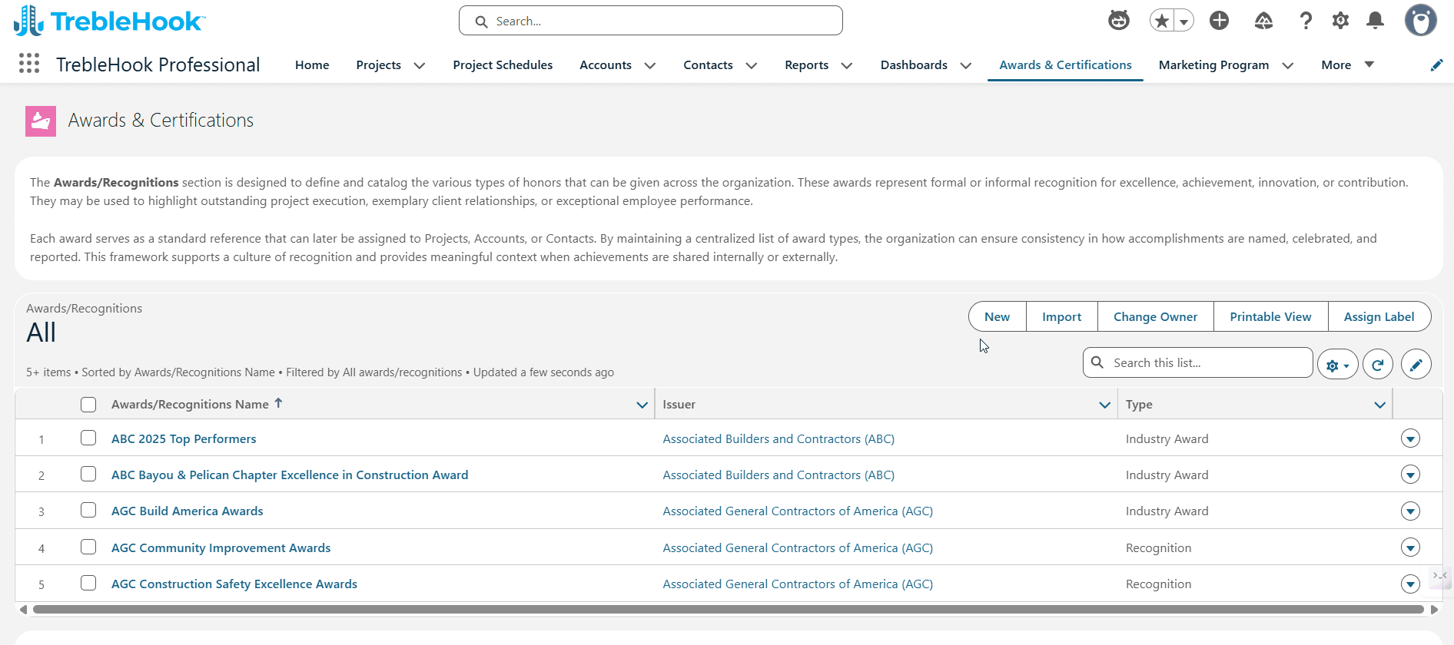Open the list view controls gear
The height and width of the screenshot is (645, 1454).
tap(1337, 365)
